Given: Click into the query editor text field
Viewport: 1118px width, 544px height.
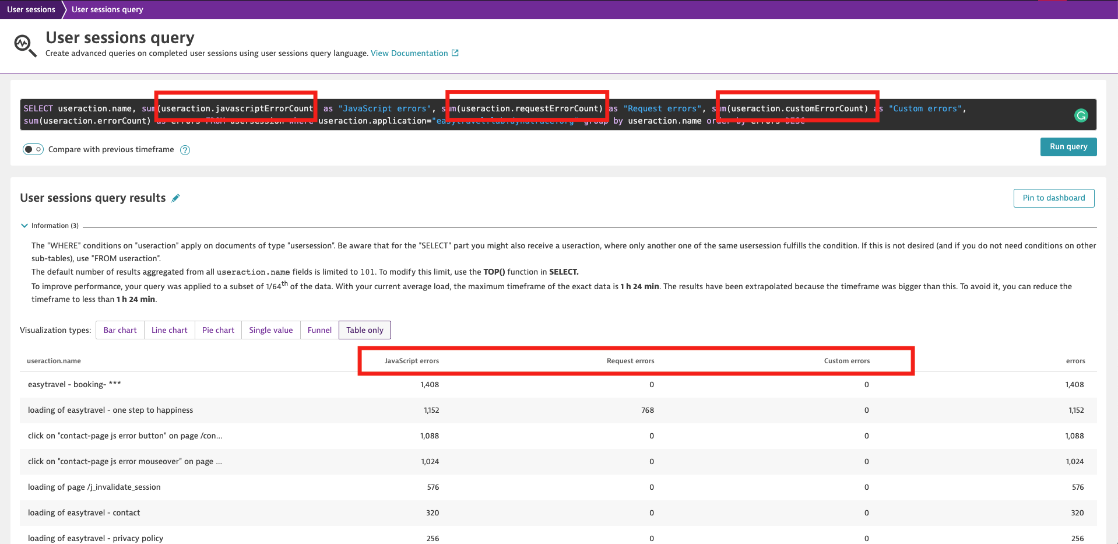Looking at the screenshot, I should (x=558, y=114).
